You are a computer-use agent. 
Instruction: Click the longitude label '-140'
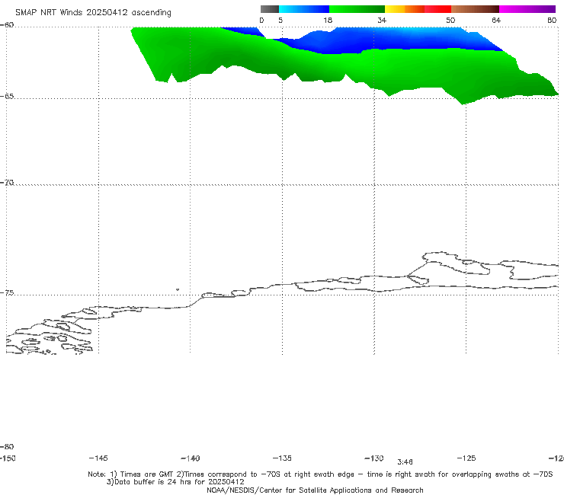(191, 458)
